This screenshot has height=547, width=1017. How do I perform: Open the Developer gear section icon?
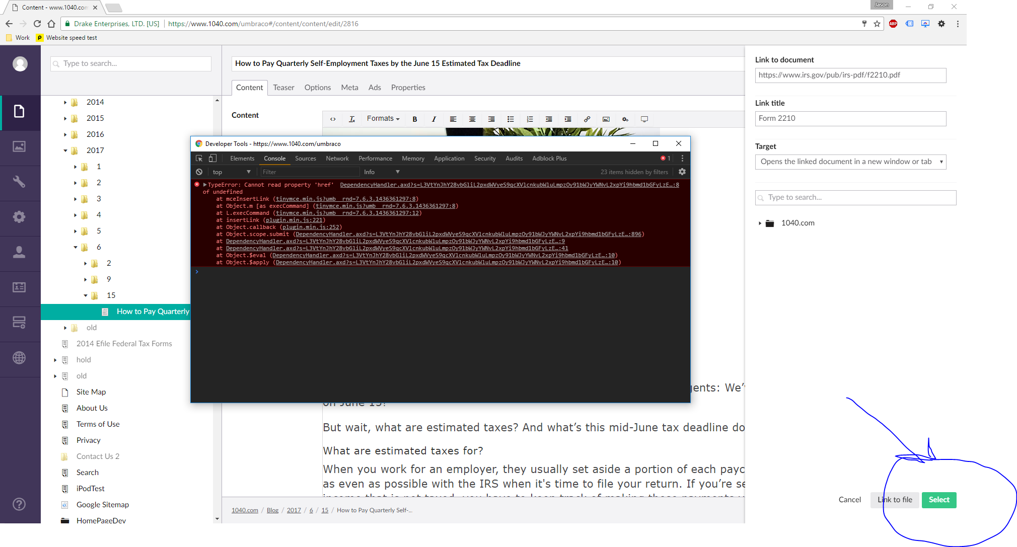tap(19, 217)
